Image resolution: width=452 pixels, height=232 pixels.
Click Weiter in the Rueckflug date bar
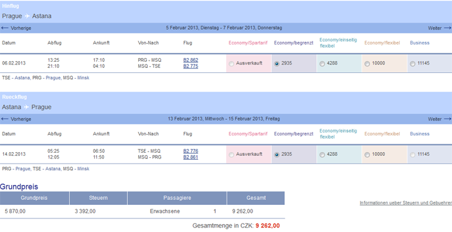point(435,119)
